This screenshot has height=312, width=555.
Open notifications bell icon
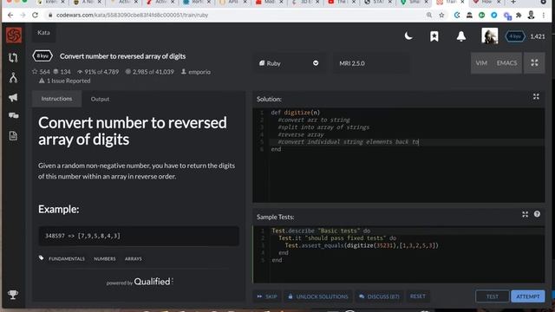click(460, 36)
